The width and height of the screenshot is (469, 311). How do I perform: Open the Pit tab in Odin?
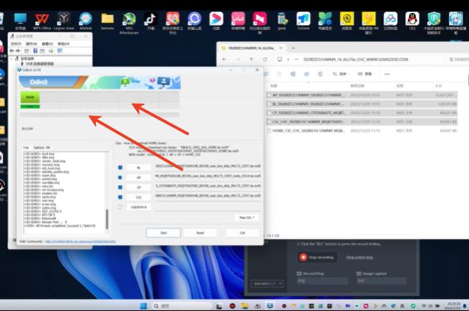(49, 148)
